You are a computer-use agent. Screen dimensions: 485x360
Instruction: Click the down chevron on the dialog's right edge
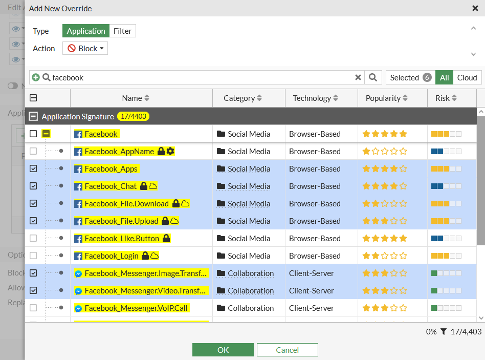[x=474, y=54]
